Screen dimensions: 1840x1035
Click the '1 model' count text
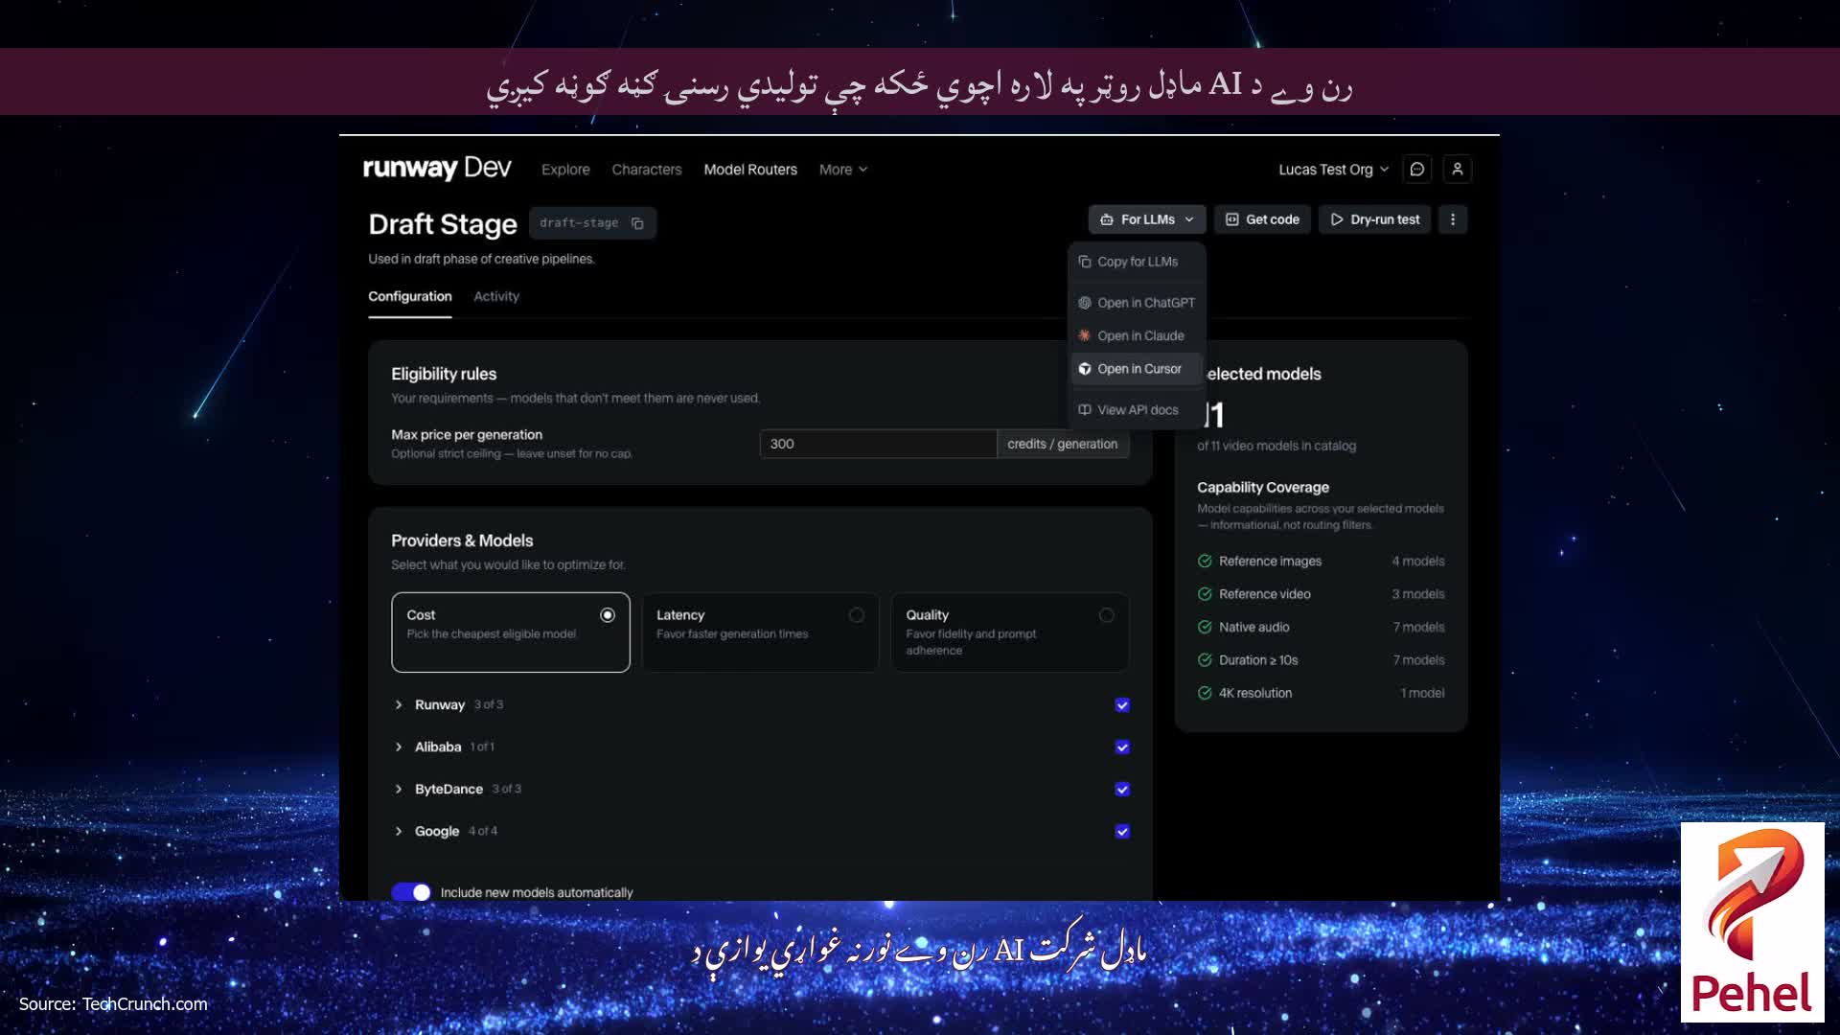pyautogui.click(x=1423, y=694)
